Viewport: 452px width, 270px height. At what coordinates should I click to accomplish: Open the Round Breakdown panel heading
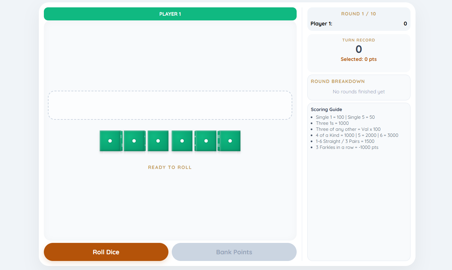338,81
